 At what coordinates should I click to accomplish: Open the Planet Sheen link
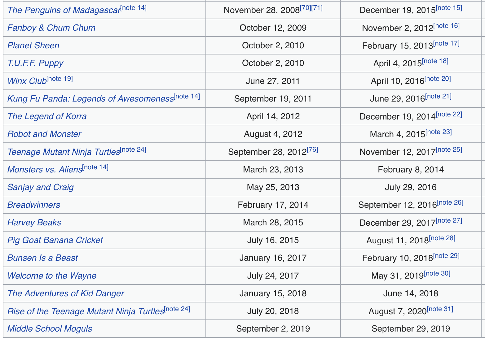tap(33, 46)
